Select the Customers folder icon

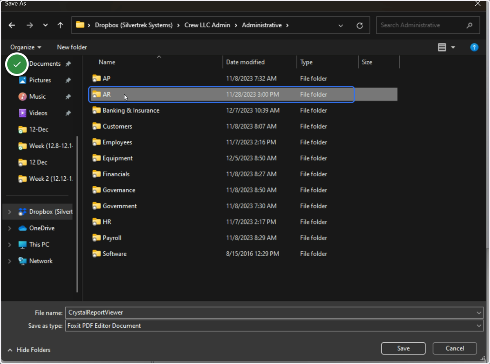pos(96,126)
